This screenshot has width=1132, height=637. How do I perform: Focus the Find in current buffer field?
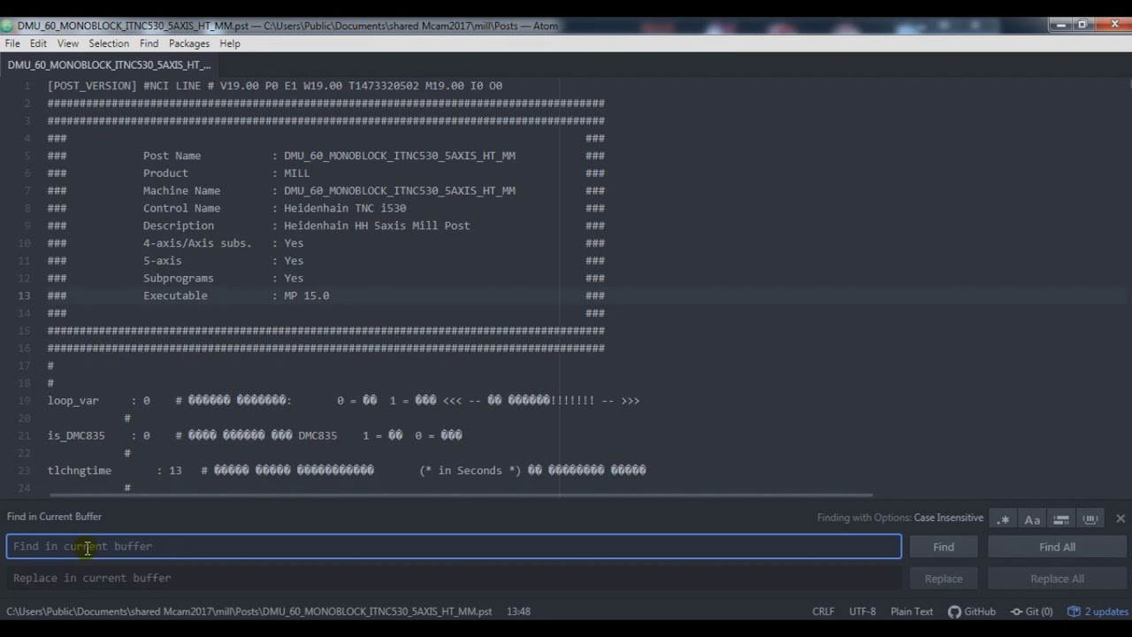[x=454, y=547]
